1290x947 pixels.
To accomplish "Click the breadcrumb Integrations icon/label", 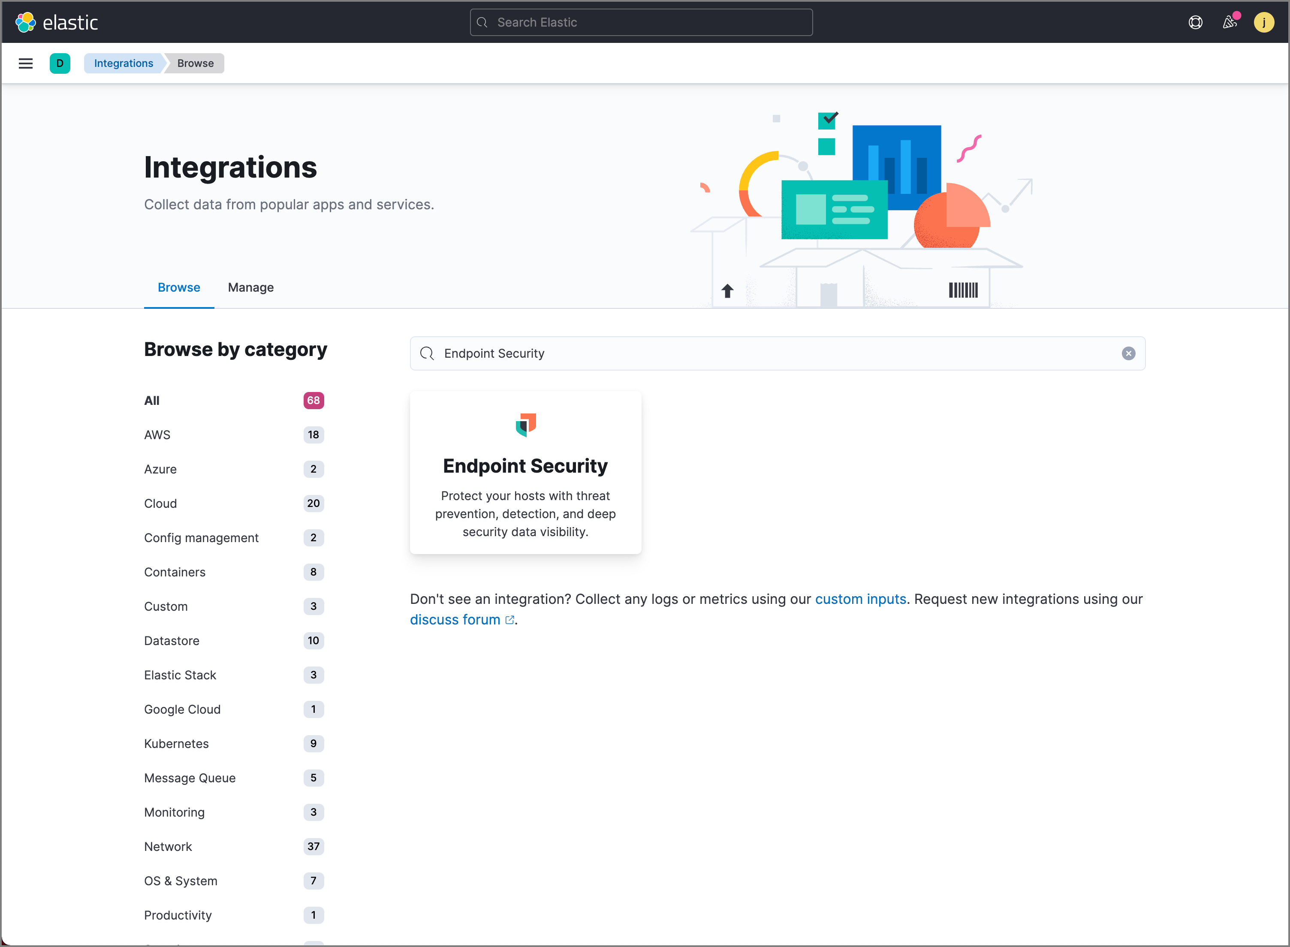I will [123, 63].
